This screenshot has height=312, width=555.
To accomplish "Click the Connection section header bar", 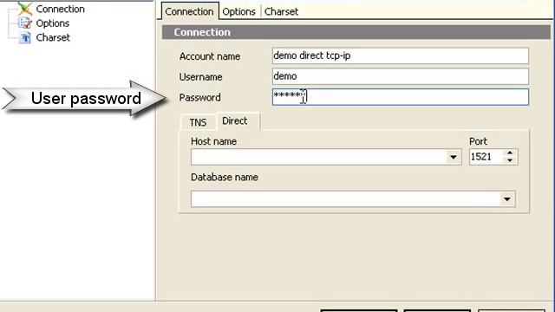I will [356, 32].
